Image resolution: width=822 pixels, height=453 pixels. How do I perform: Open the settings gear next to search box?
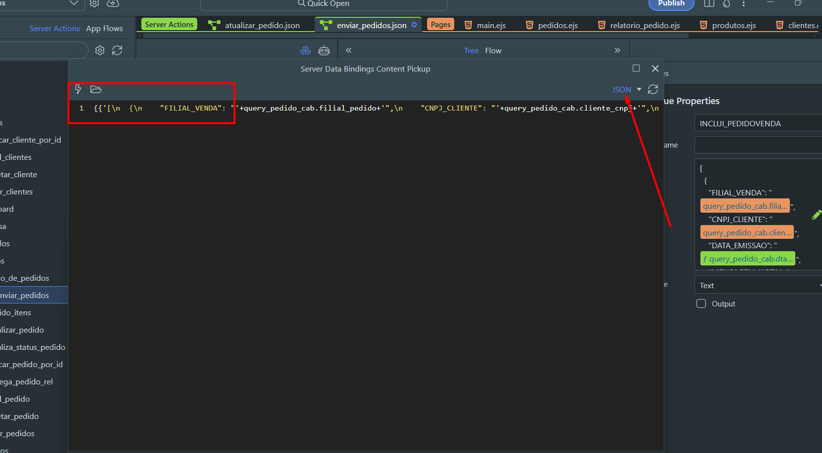coord(100,50)
